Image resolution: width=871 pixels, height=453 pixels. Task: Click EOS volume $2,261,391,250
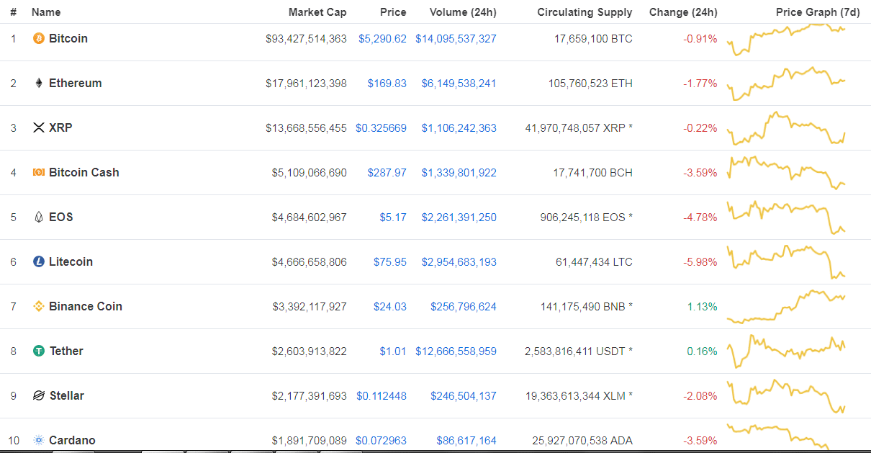(459, 217)
